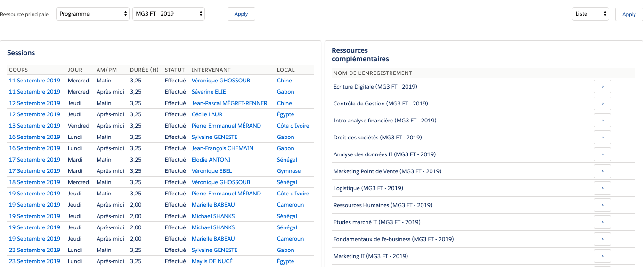Click the DURÉE (H) column header
643x267 pixels.
point(144,70)
